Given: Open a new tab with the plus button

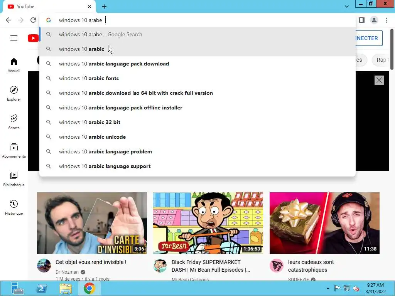Looking at the screenshot, I should 104,7.
